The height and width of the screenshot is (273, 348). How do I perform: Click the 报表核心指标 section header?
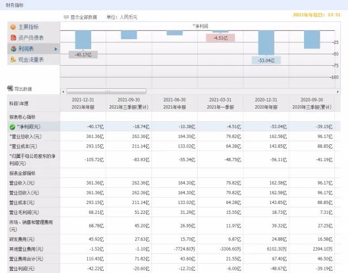[22, 117]
